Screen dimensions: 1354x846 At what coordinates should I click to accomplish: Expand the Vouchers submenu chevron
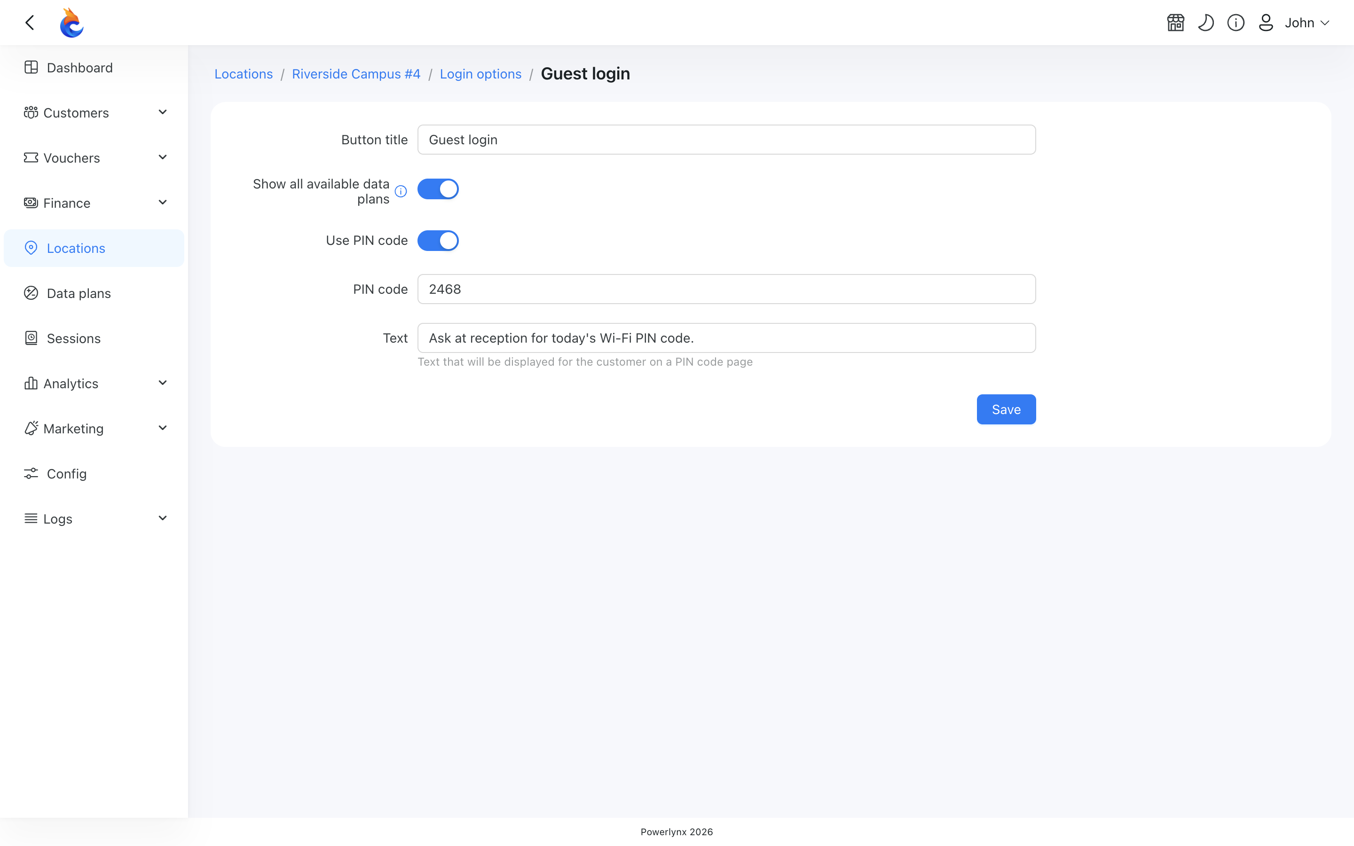coord(163,158)
